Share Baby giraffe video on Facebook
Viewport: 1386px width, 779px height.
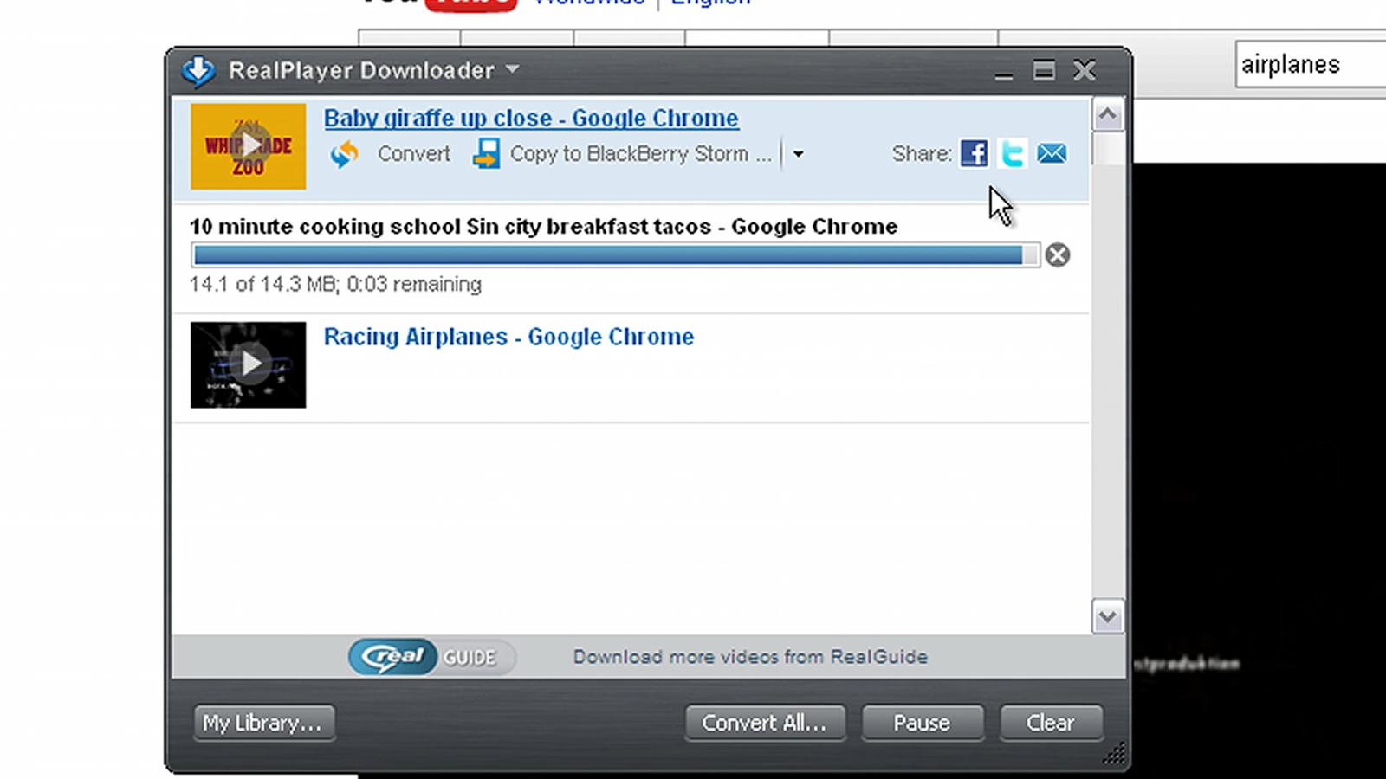[x=974, y=153]
